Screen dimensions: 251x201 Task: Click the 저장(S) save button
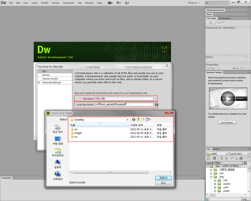(x=163, y=178)
